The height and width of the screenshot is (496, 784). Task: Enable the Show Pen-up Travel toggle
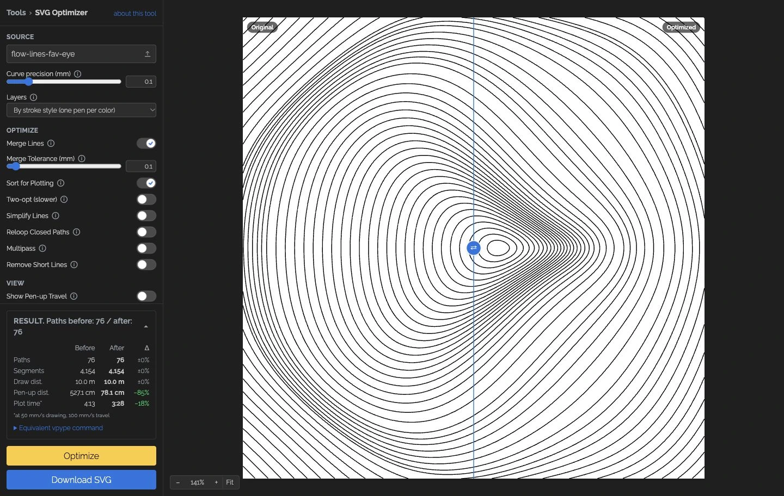[x=146, y=296]
